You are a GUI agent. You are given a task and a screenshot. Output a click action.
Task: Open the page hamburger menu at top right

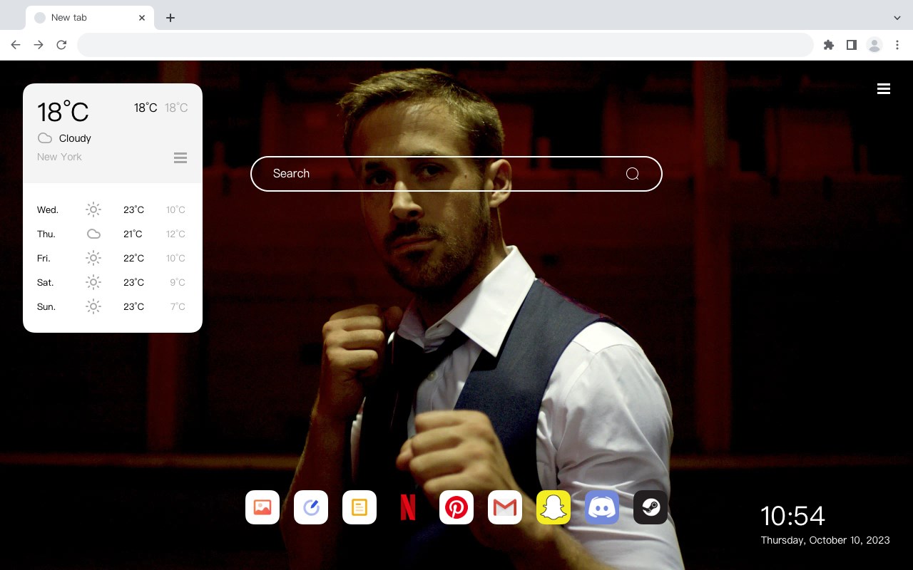pos(884,88)
